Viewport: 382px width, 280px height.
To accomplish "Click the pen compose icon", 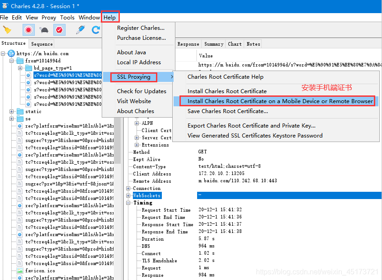I will [80, 30].
